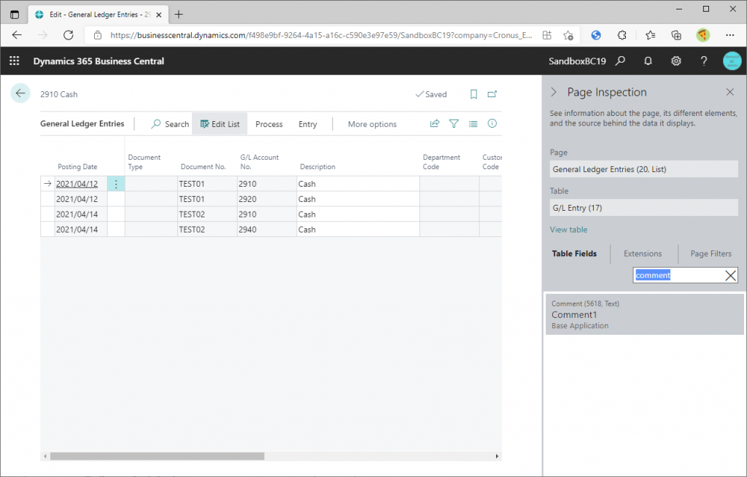The image size is (747, 477).
Task: Open the first 2021/04/12 posting date link
Action: pos(77,184)
